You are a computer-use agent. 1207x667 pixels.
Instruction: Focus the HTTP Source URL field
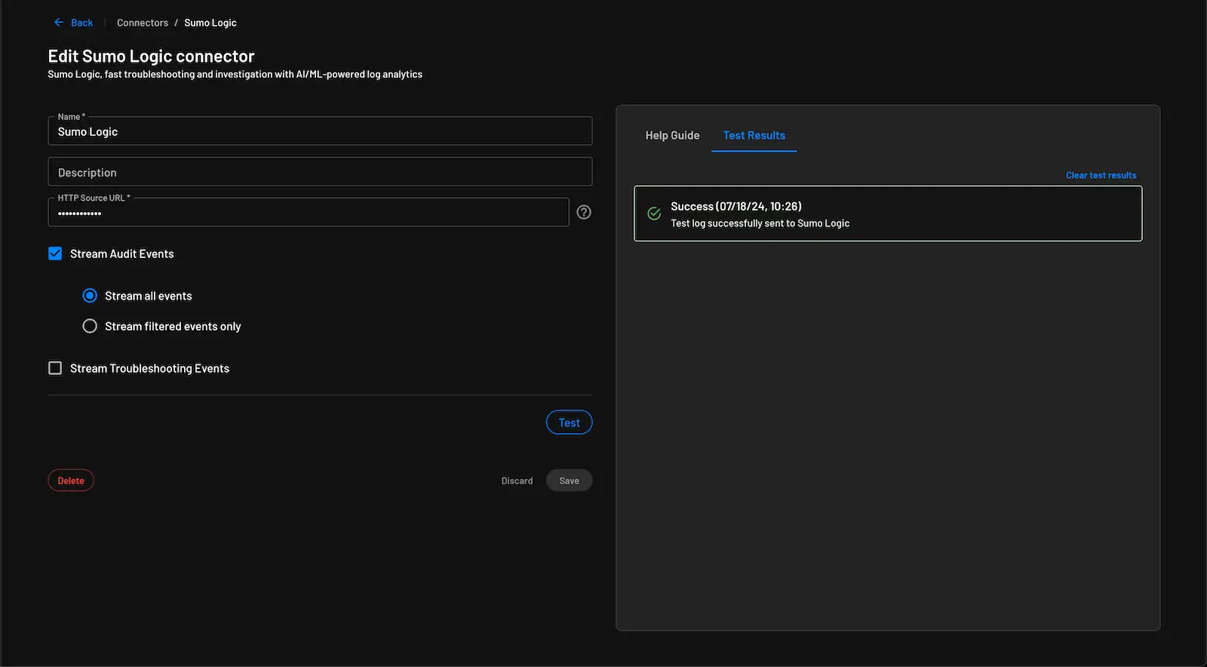pyautogui.click(x=309, y=212)
